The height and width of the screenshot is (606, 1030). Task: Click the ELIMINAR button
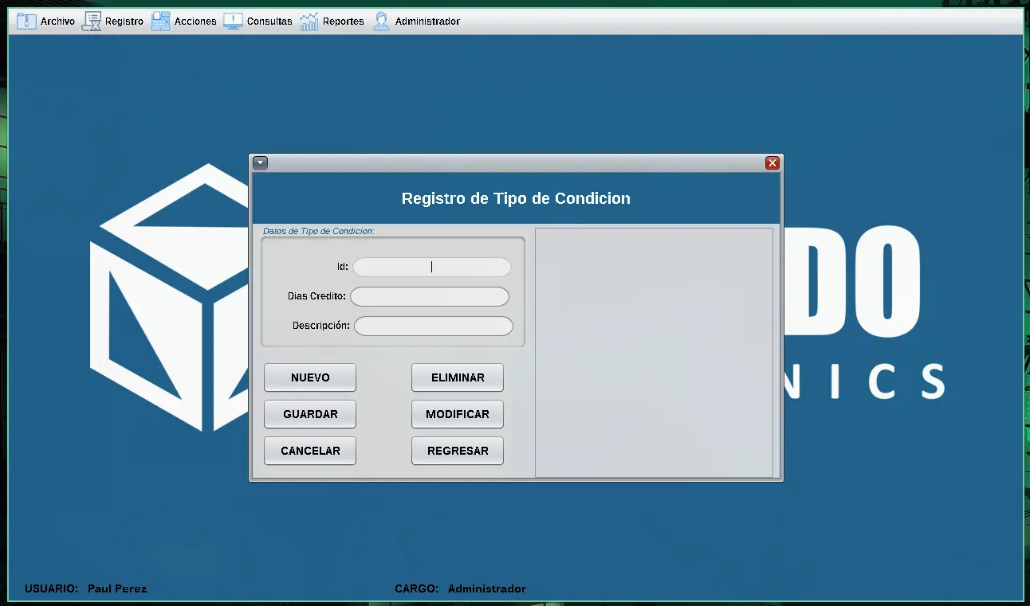pos(458,377)
